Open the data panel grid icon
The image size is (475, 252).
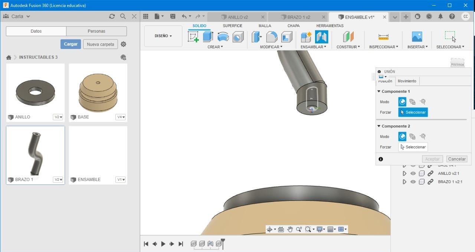point(146,16)
